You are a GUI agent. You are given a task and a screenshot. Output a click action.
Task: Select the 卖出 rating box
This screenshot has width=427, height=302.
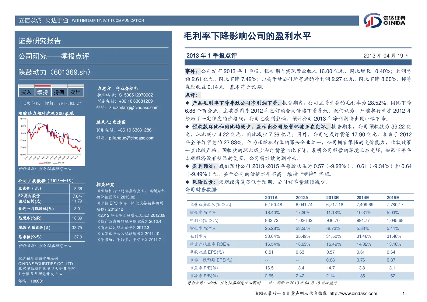(75, 92)
